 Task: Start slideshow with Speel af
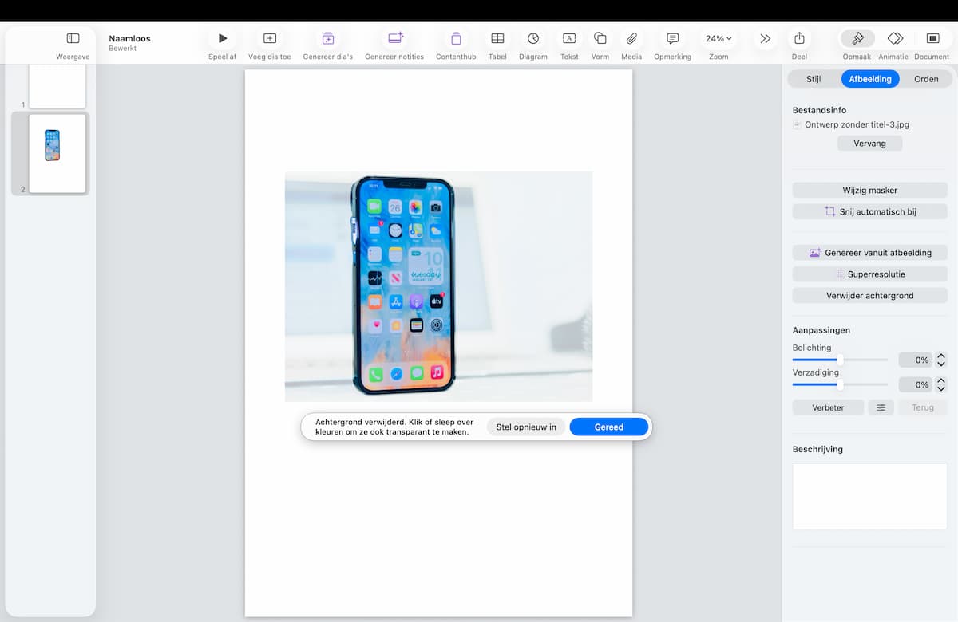coord(223,38)
